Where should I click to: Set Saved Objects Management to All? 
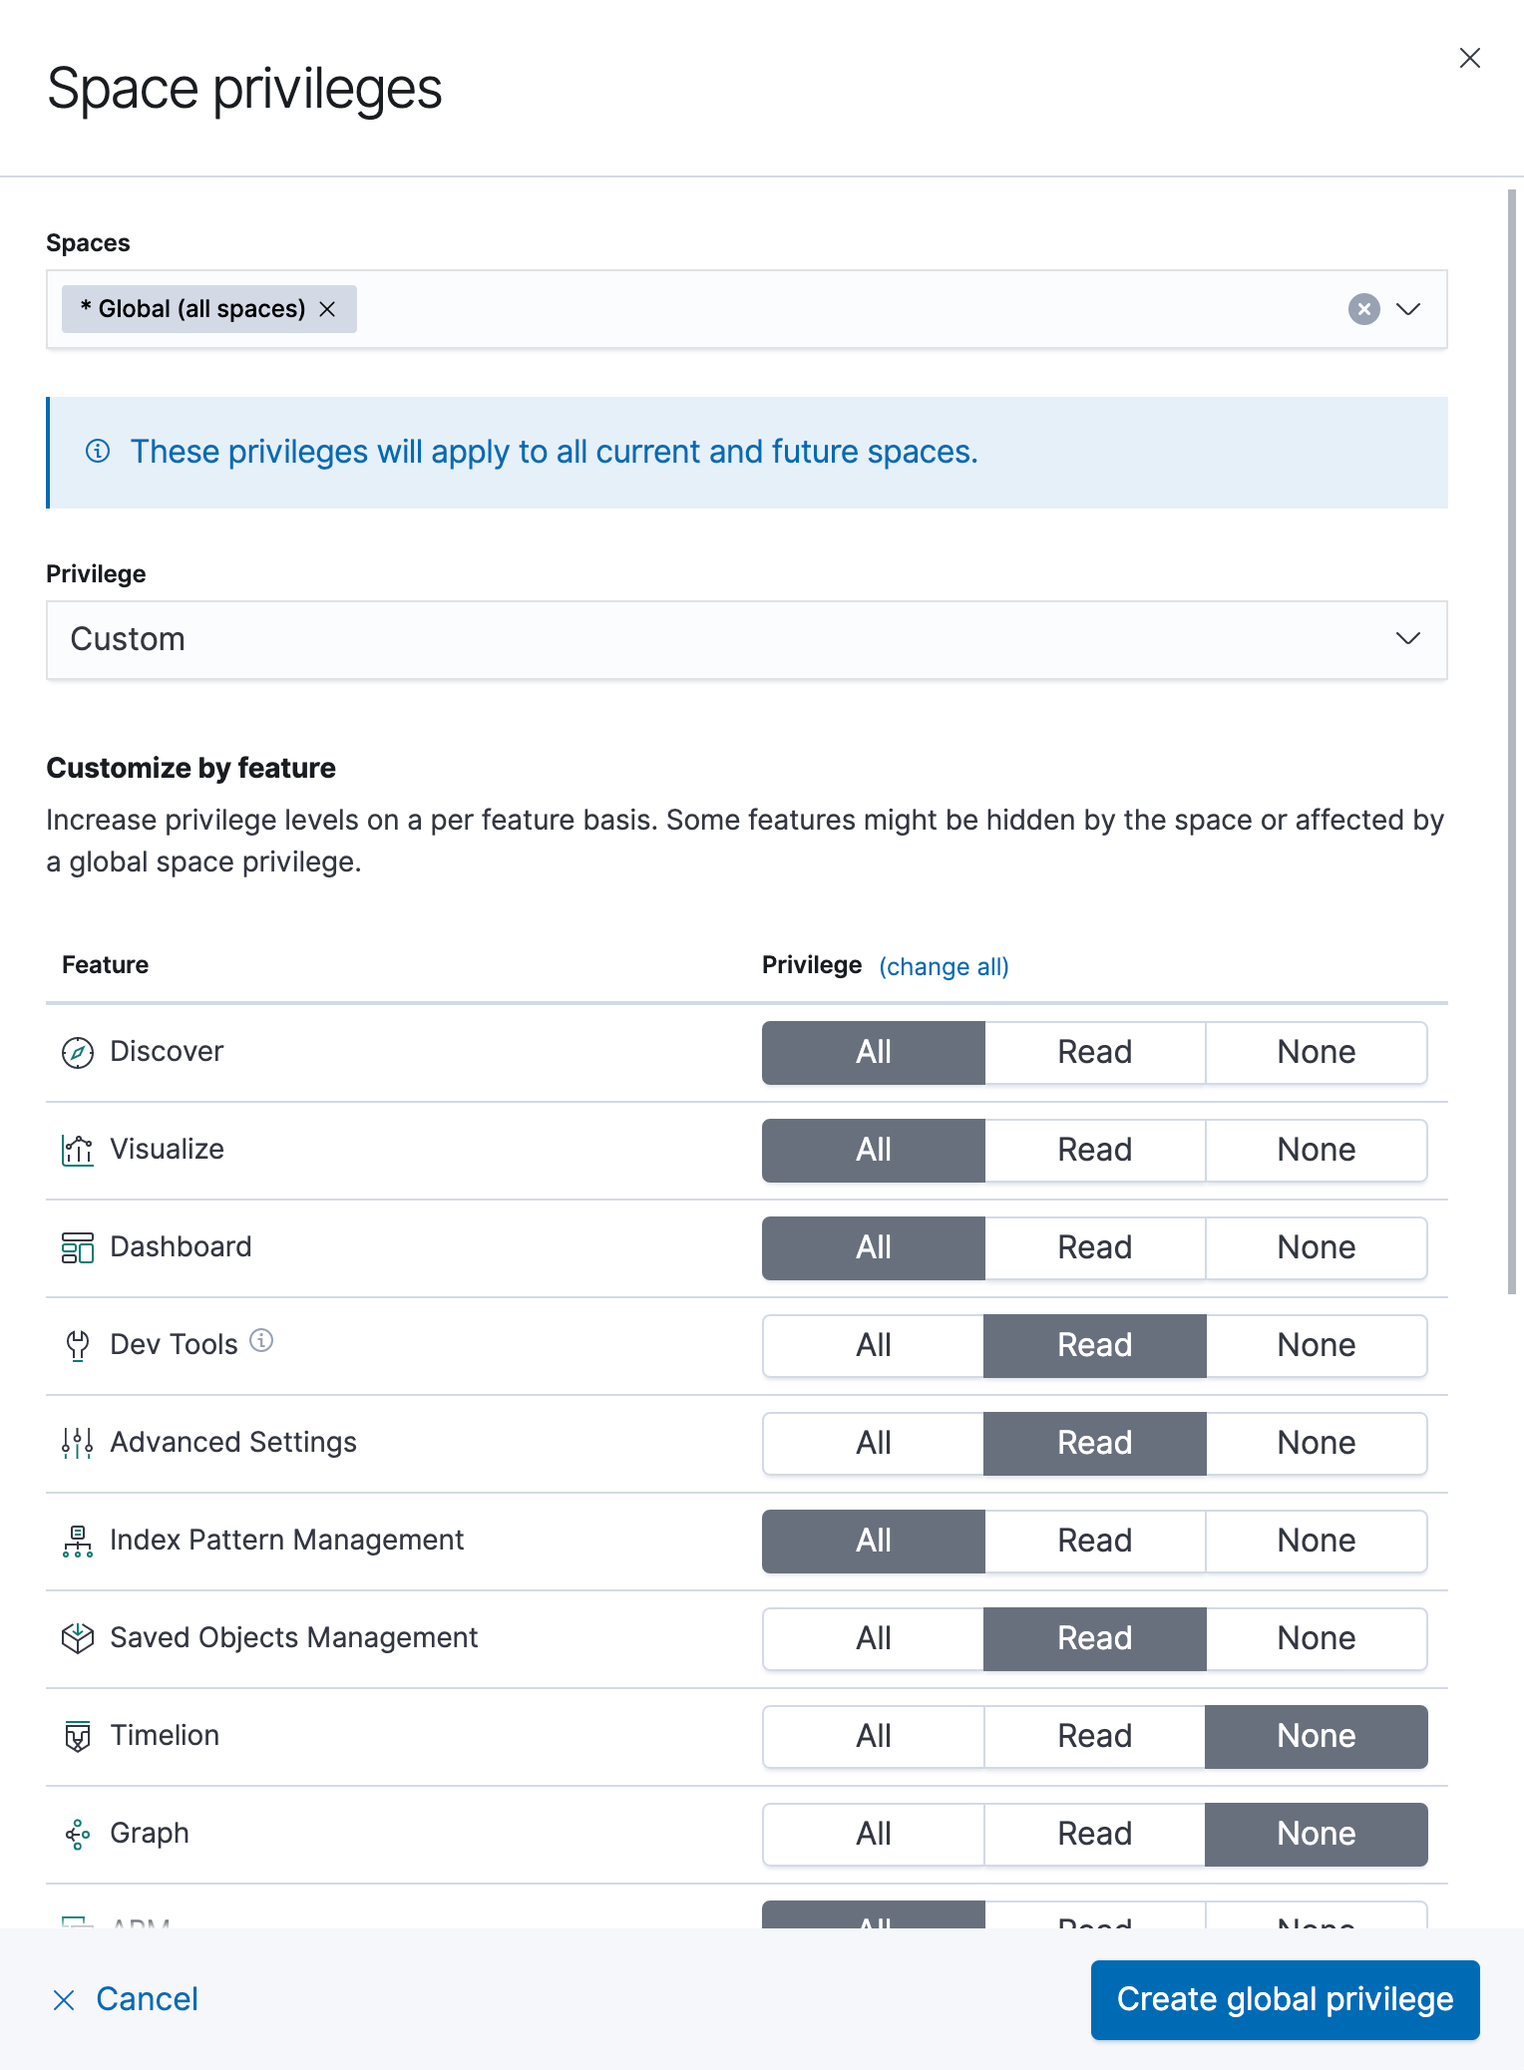pos(874,1638)
